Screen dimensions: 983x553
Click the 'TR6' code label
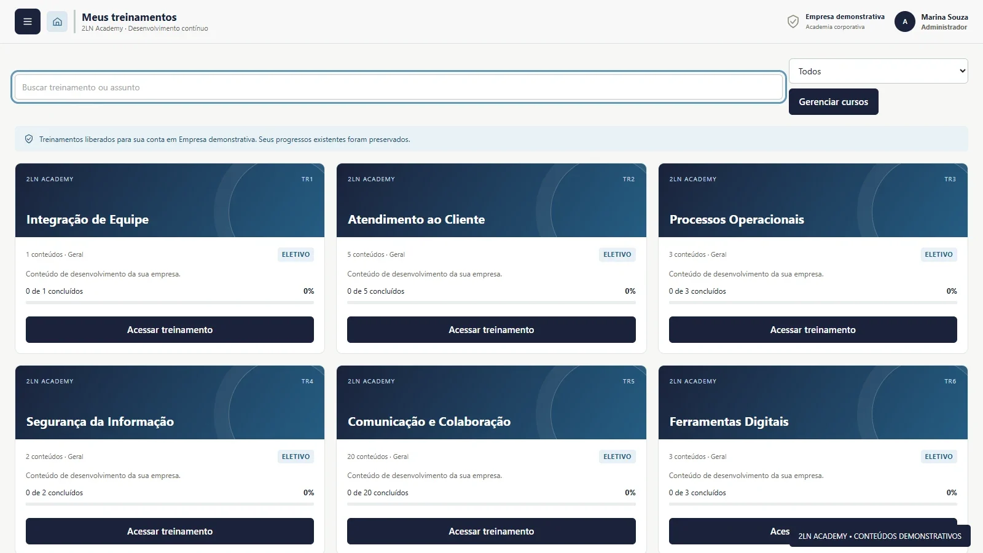[x=950, y=382]
